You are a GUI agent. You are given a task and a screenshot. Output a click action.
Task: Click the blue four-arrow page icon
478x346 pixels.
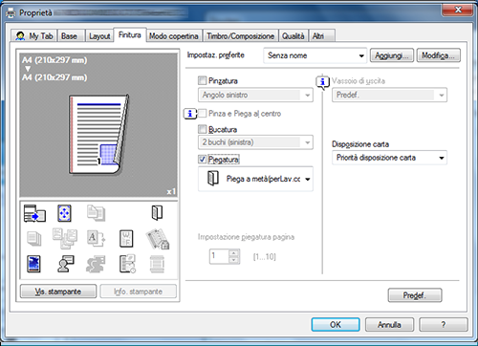(64, 213)
